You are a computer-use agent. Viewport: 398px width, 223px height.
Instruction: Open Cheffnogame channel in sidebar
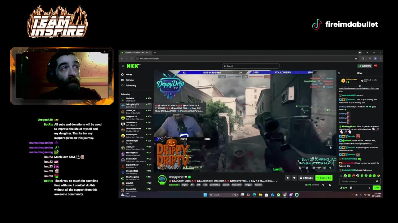[x=136, y=178]
